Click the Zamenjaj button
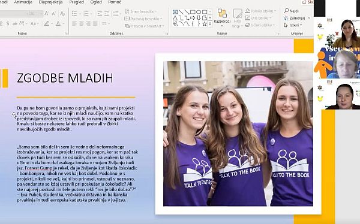 click(x=296, y=18)
